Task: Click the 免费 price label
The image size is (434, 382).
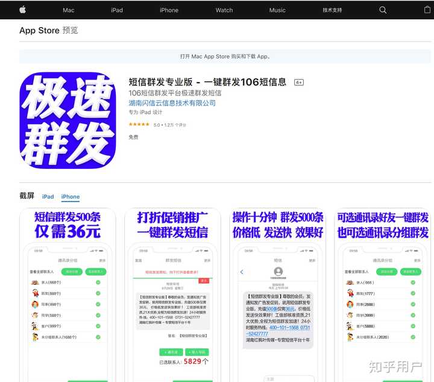Action: coord(133,137)
